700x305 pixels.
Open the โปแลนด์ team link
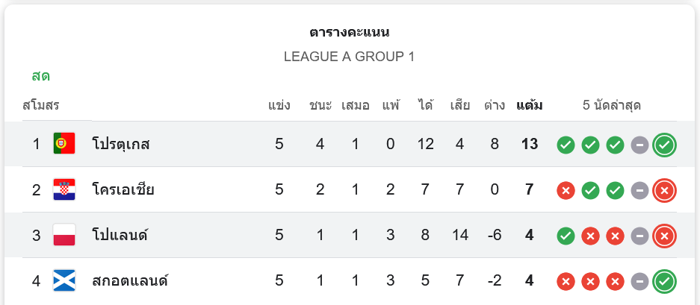pos(120,236)
